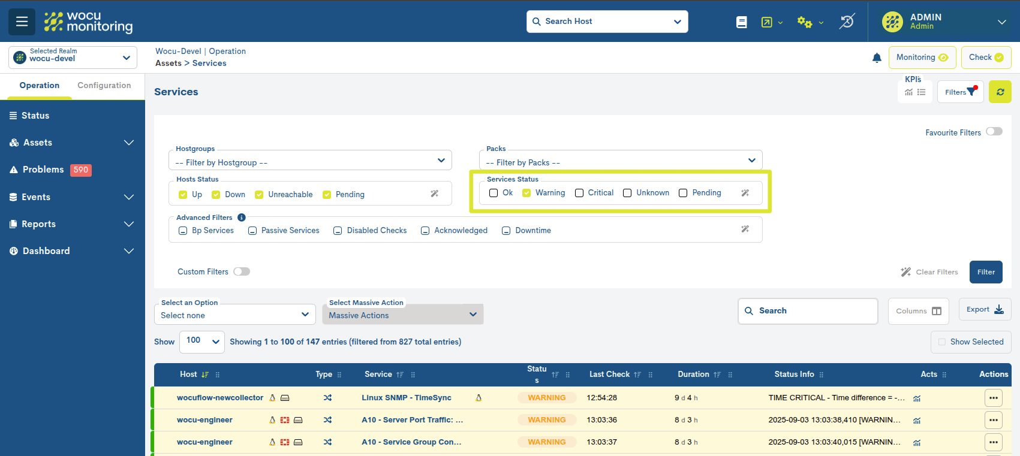Switch to the Configuration tab

(104, 86)
